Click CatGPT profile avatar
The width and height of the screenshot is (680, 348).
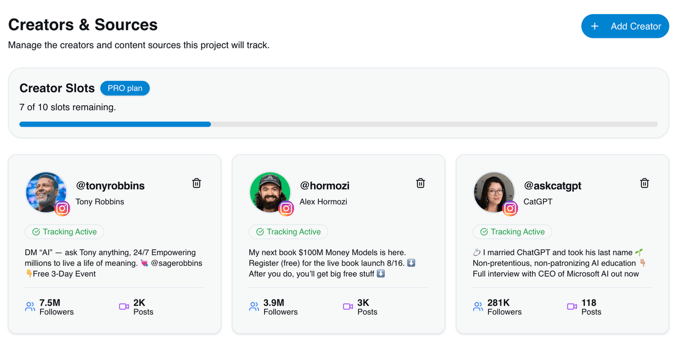coord(494,192)
